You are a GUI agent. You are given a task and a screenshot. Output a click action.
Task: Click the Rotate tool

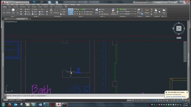[x=35, y=9]
